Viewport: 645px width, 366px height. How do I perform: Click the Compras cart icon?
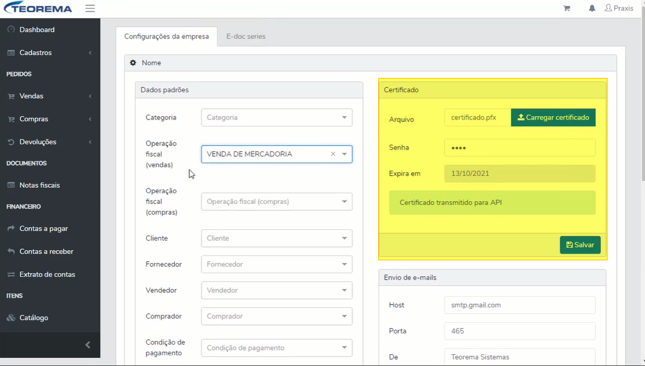click(x=11, y=119)
